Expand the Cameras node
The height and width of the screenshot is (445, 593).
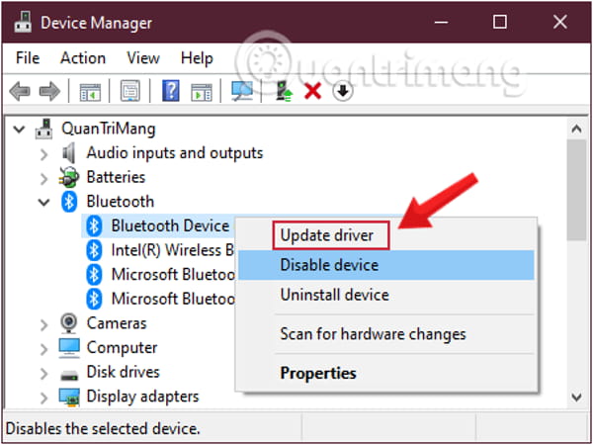click(43, 324)
